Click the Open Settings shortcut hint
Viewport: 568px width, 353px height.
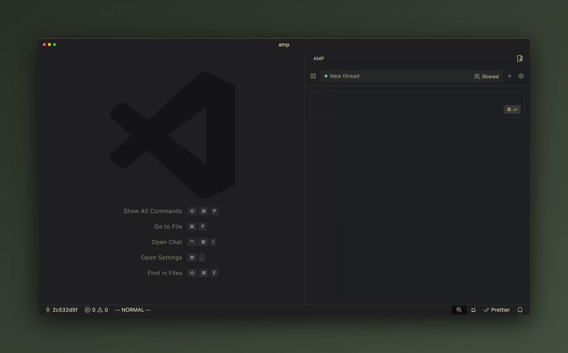[174, 258]
